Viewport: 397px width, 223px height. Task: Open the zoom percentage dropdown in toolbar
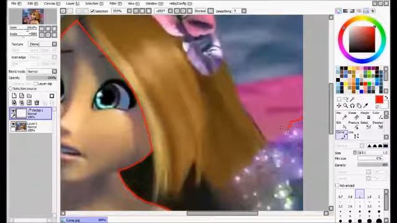[129, 11]
